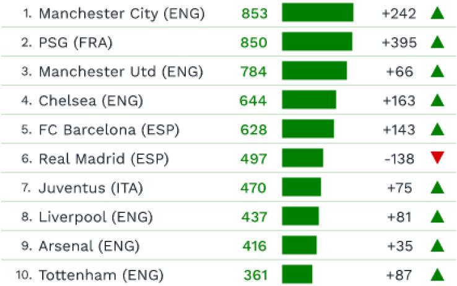Screen dimensions: 457x286
Task: Click the green up arrow for Manchester City
Action: [438, 13]
